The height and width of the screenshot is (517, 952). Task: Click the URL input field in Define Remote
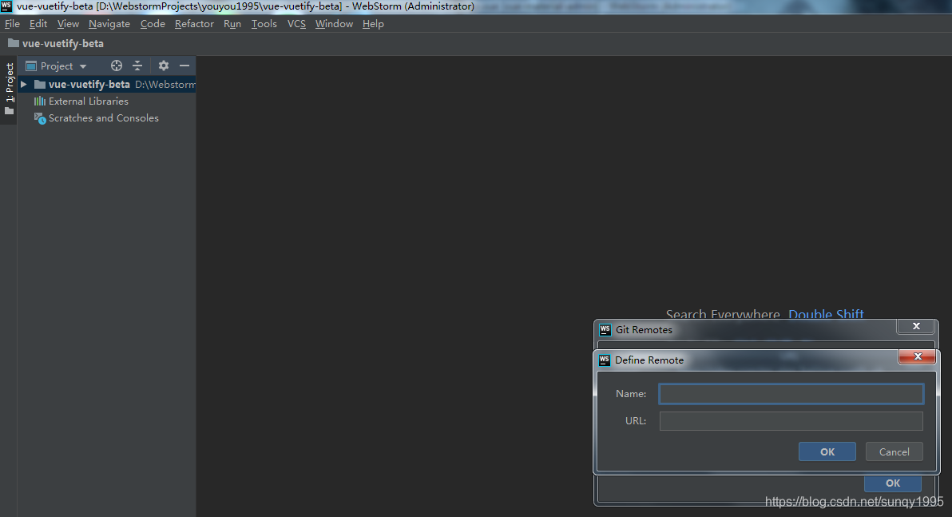[x=791, y=421]
